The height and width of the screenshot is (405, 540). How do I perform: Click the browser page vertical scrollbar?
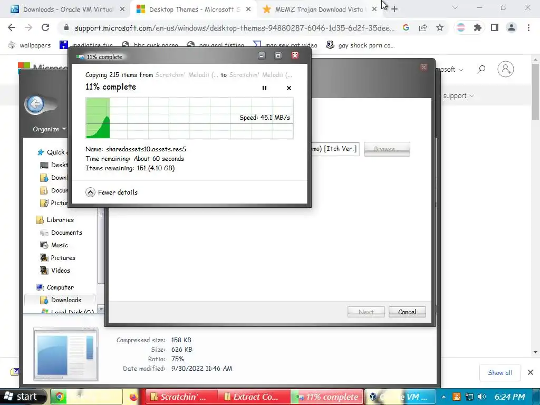pos(536,92)
